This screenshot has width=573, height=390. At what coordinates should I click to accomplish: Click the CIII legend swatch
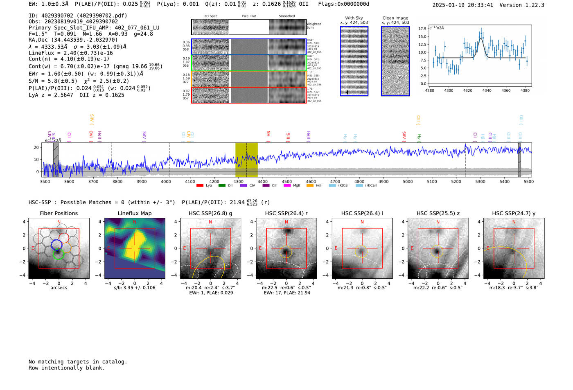266,185
